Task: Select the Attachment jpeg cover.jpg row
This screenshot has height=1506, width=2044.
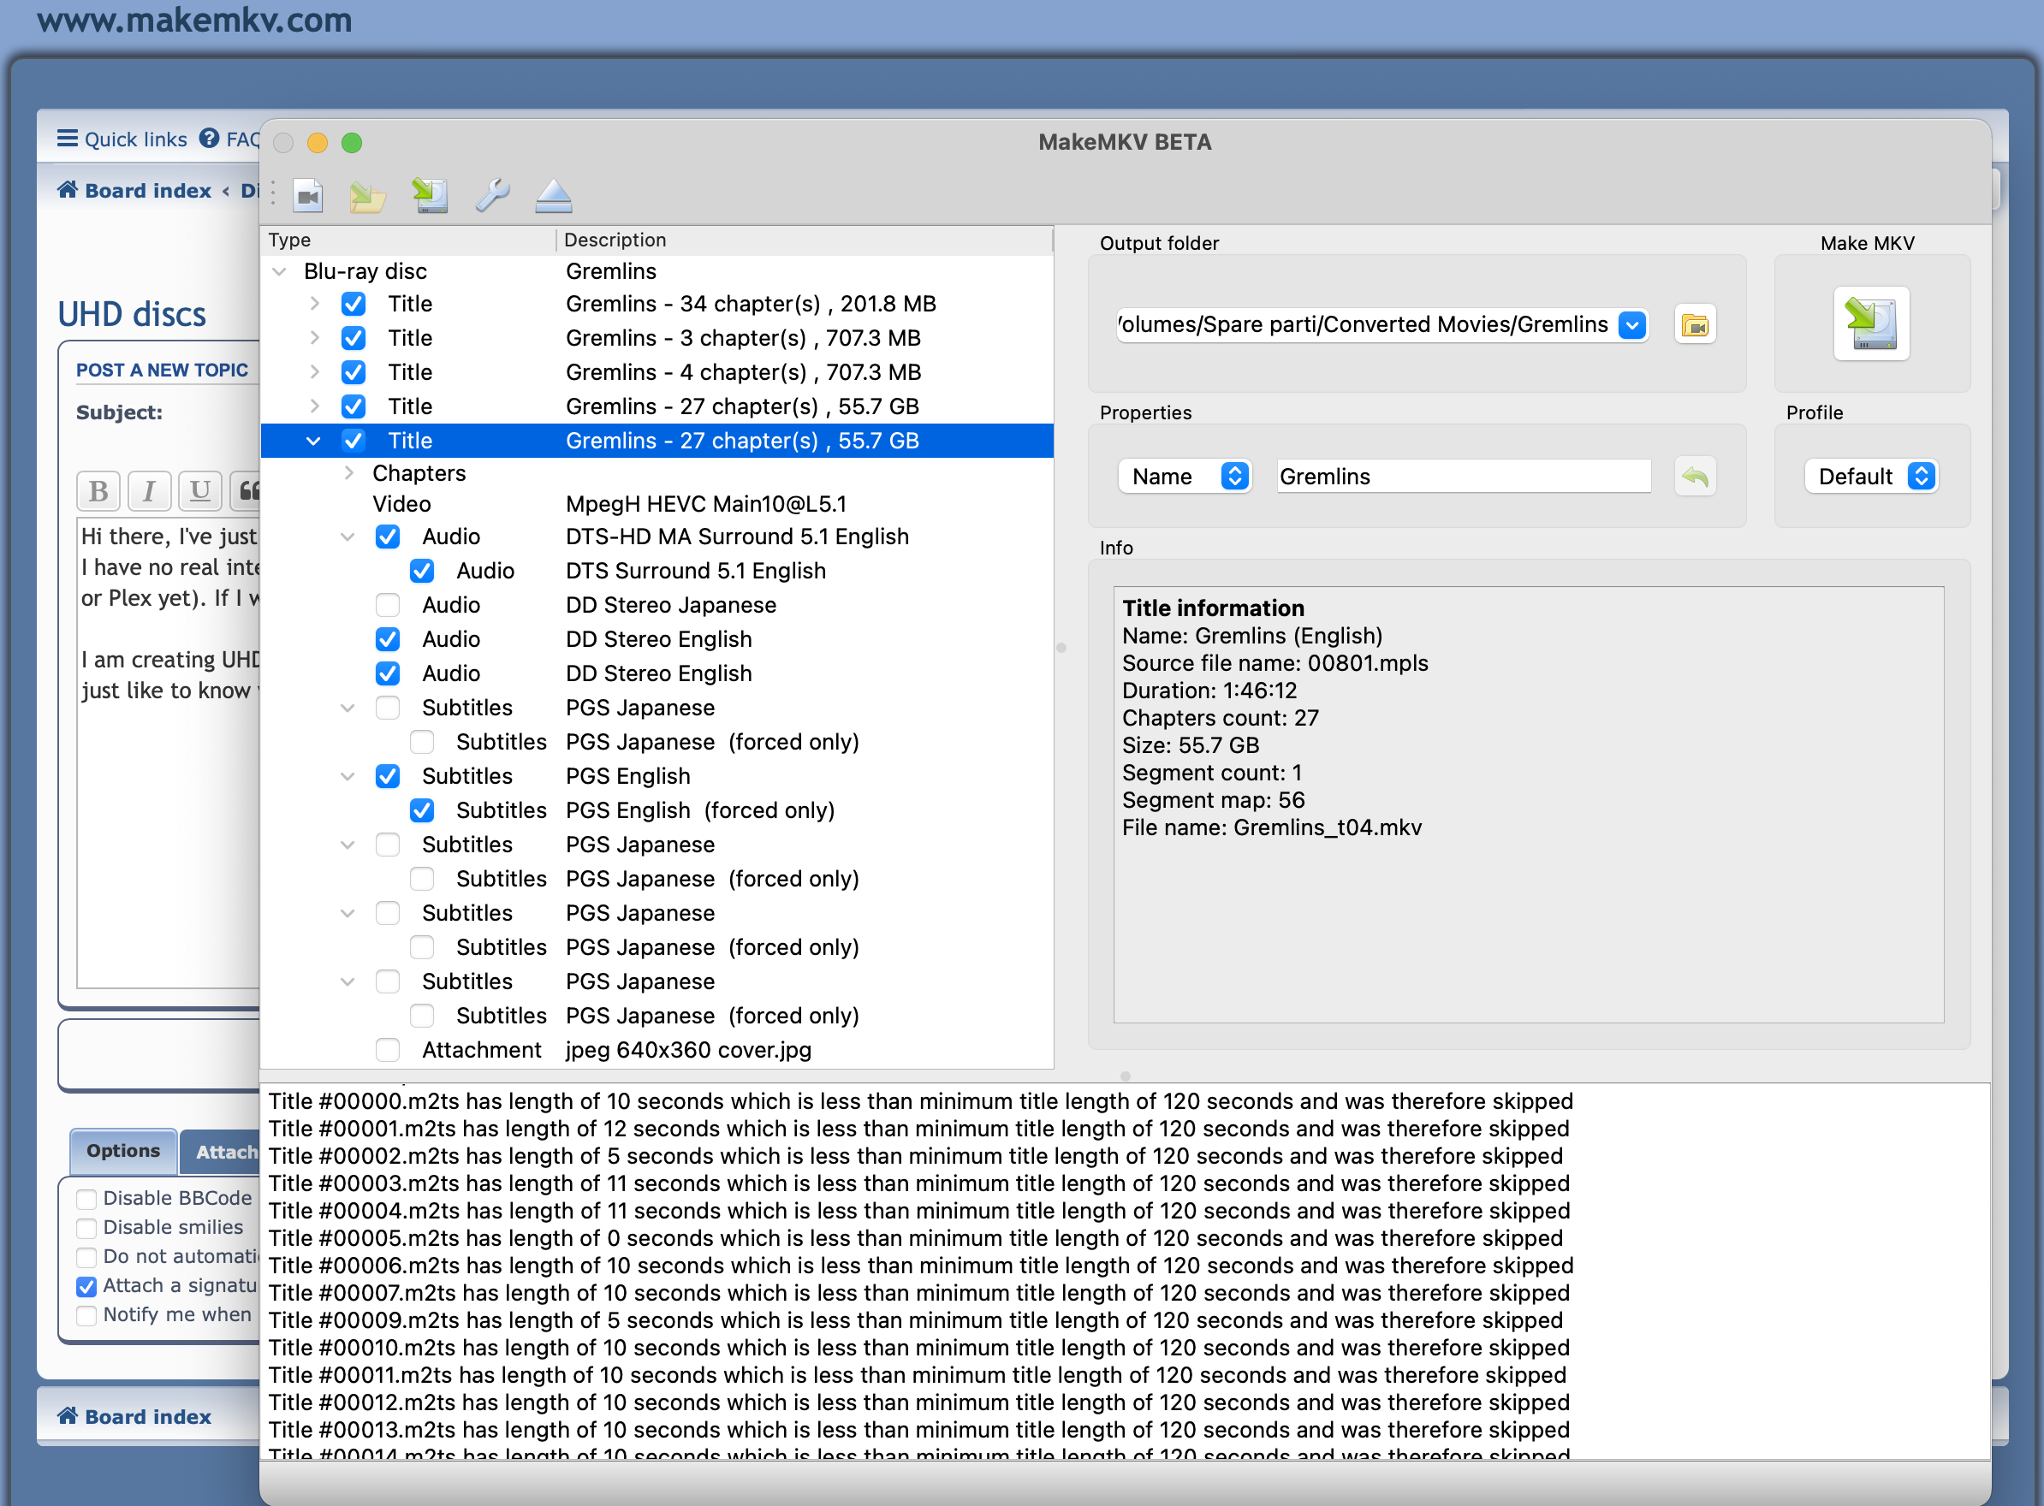Action: 657,1049
